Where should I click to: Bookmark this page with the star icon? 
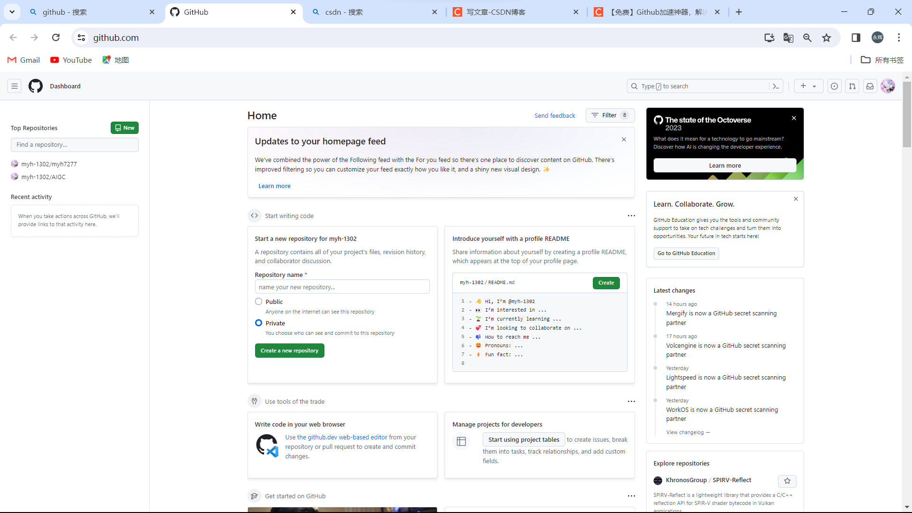826,38
